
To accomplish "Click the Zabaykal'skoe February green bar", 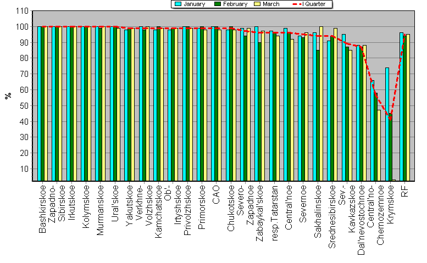I will pos(260,111).
